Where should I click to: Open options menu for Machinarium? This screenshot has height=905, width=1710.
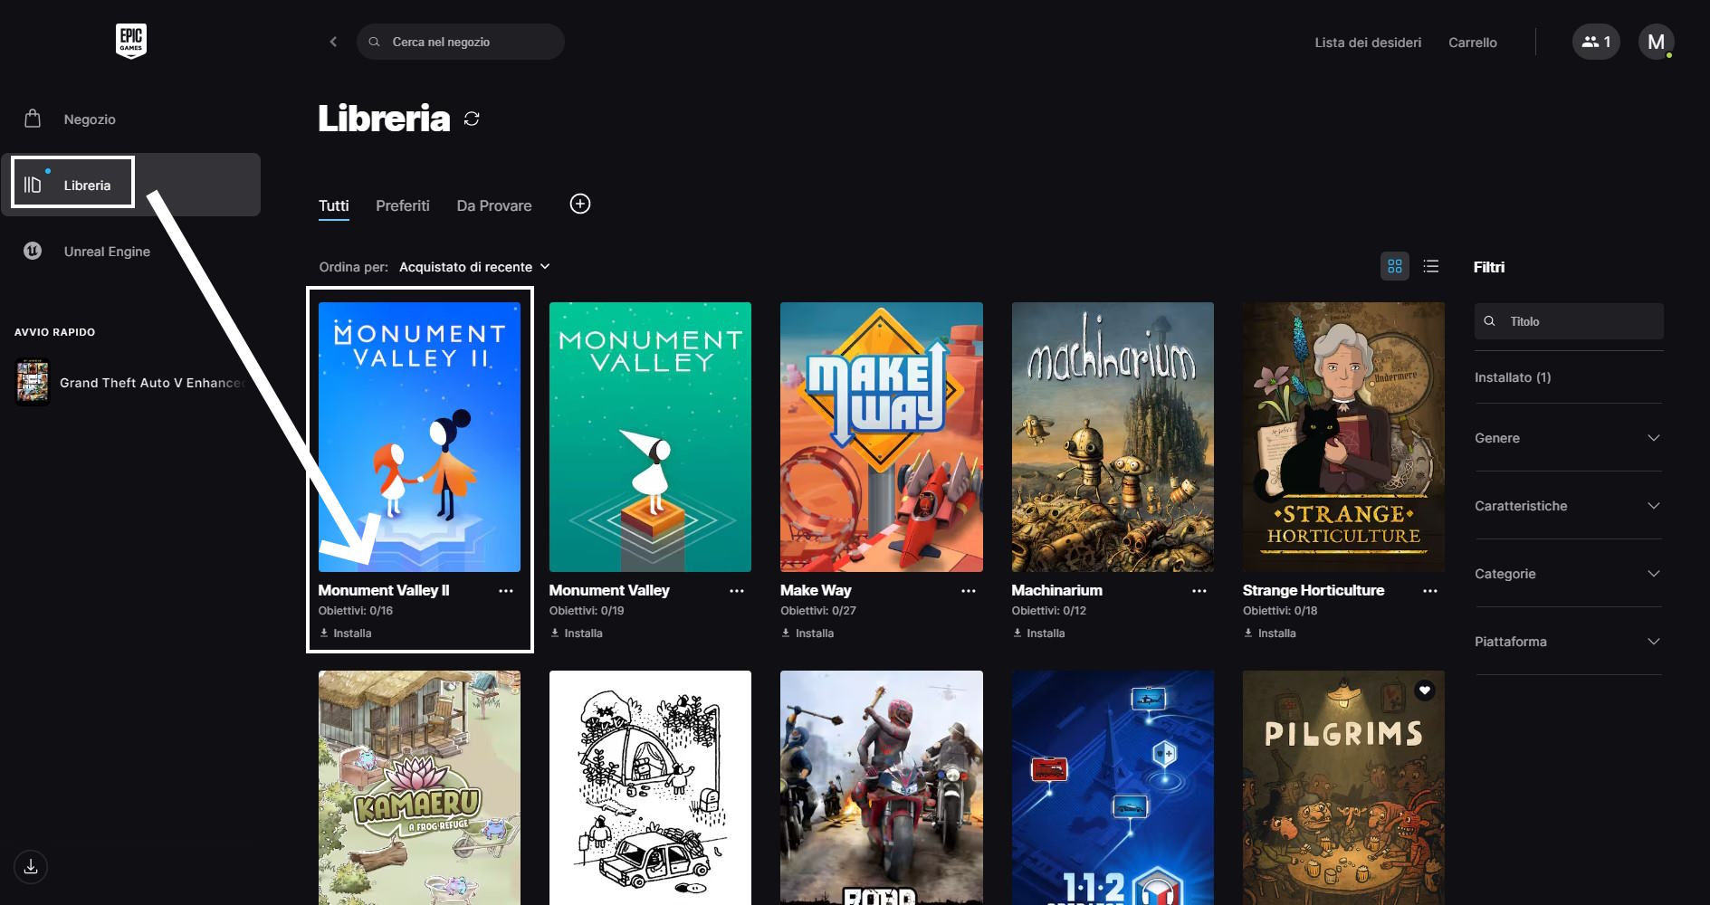tap(1199, 591)
